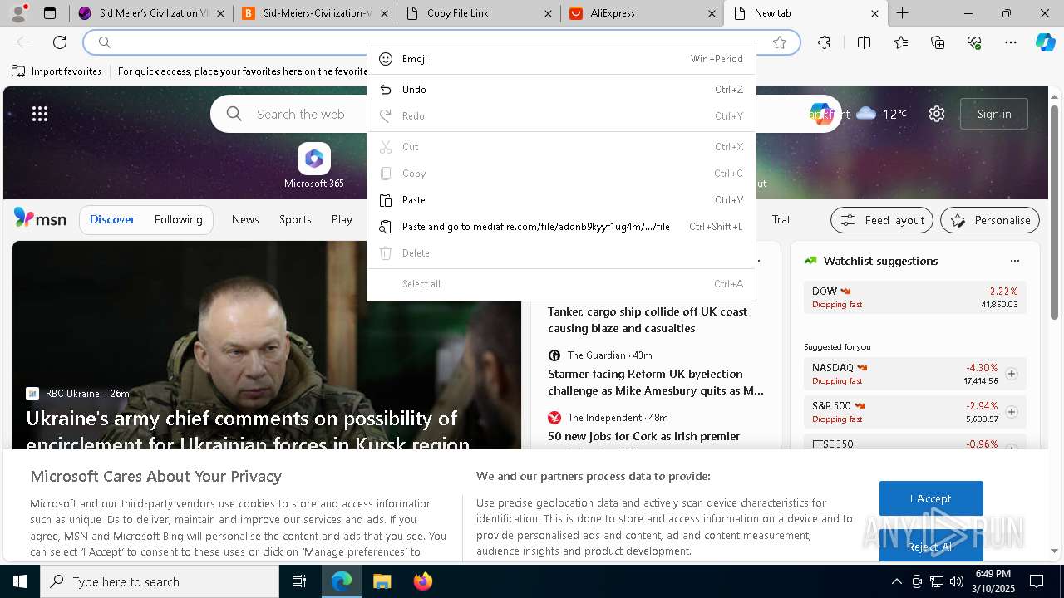Screen dimensions: 1064x598
Task: Open Watchlist suggestions more options
Action: coord(1014,261)
